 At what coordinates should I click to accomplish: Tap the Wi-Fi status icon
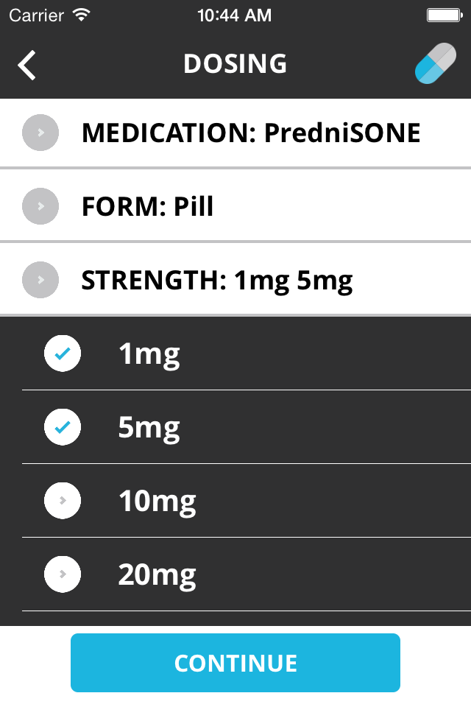[82, 15]
